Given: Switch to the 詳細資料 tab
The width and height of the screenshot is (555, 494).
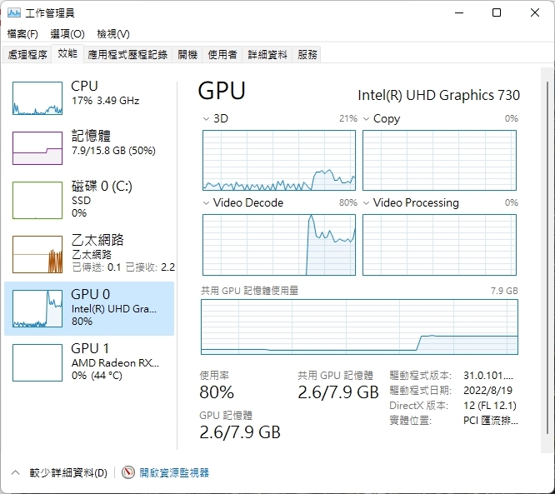Looking at the screenshot, I should pyautogui.click(x=267, y=54).
